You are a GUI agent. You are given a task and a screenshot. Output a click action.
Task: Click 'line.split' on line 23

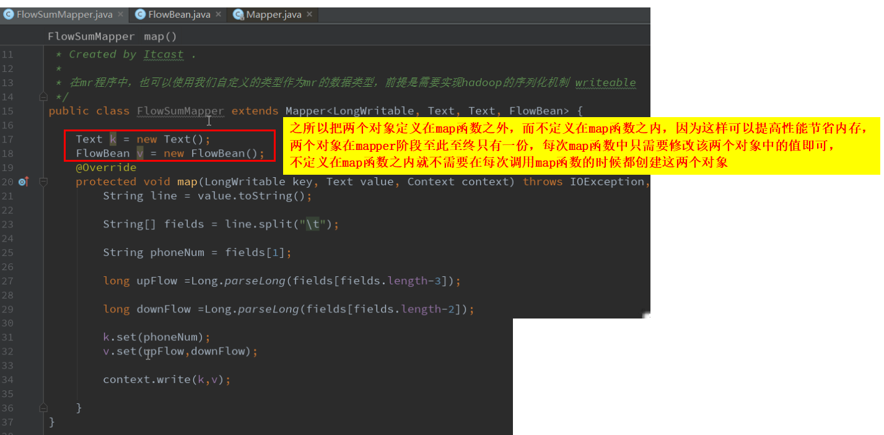coord(258,224)
